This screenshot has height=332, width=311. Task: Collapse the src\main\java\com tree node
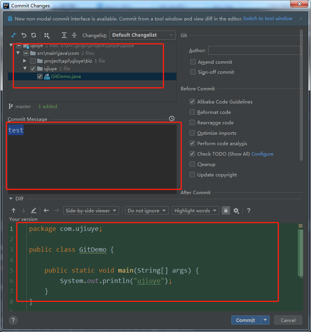pyautogui.click(x=18, y=53)
